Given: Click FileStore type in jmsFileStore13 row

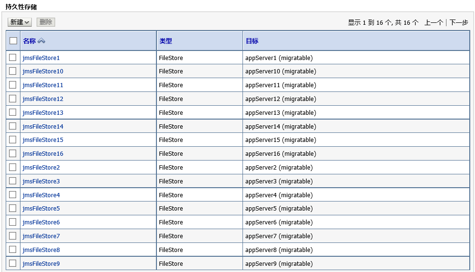Looking at the screenshot, I should [171, 113].
